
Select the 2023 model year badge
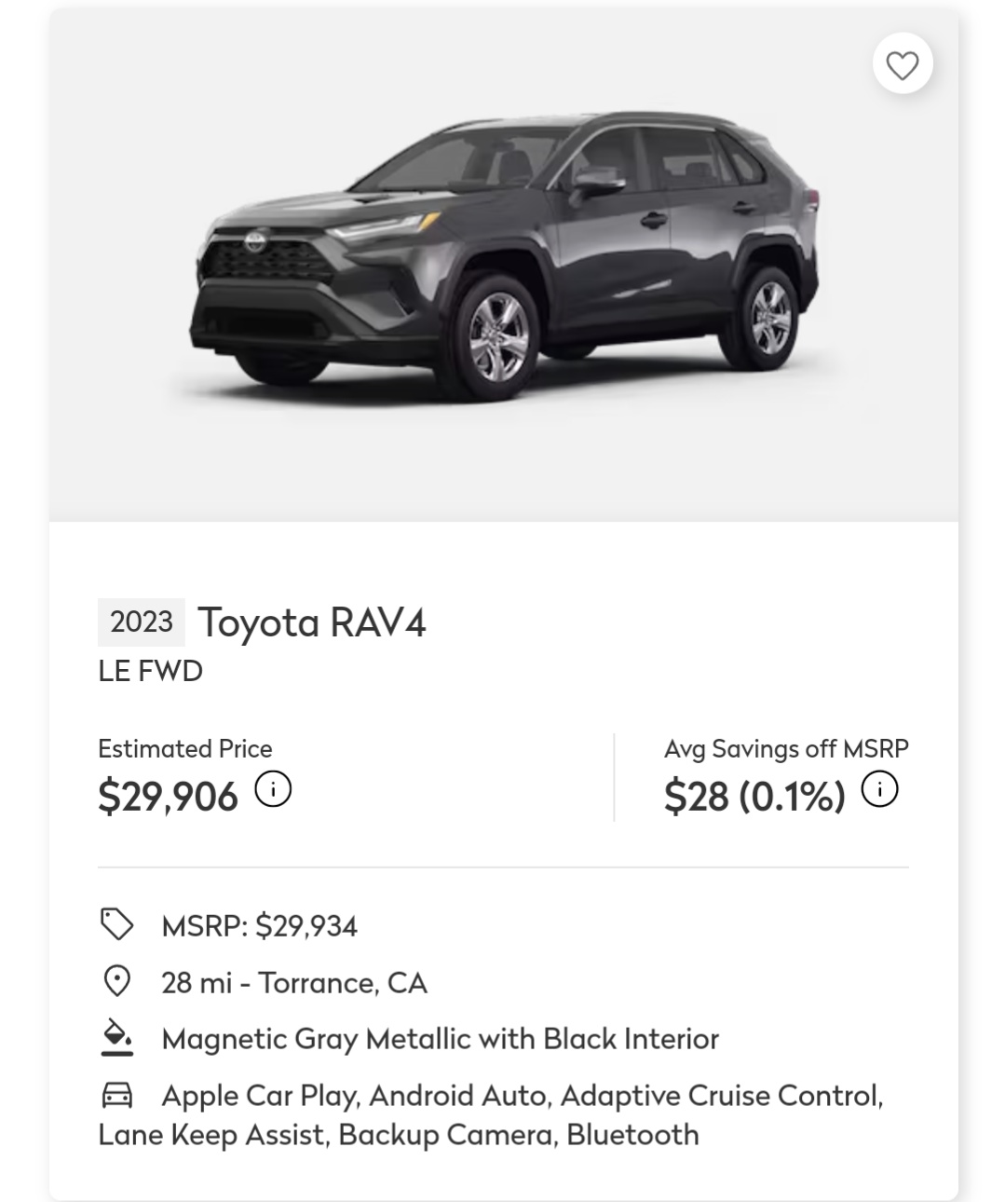[x=142, y=622]
